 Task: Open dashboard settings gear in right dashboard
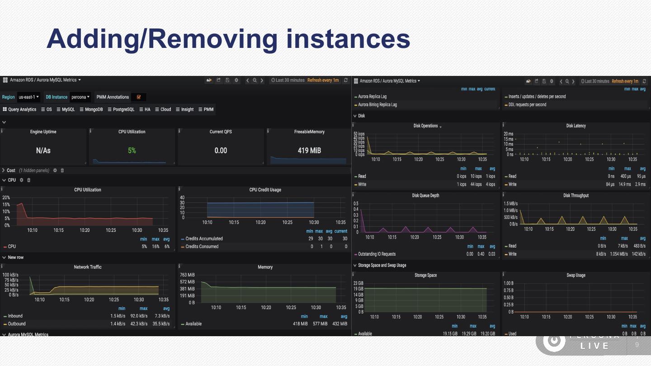[552, 81]
